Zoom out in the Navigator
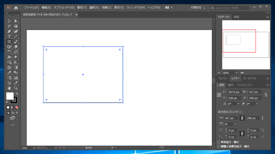 [219, 73]
